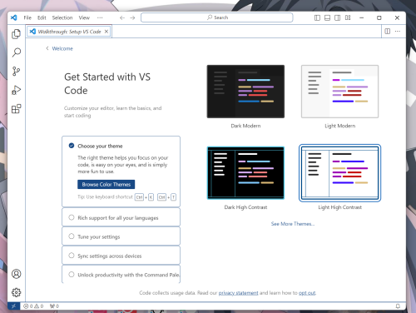Open the Accounts menu icon
The image size is (416, 313).
click(x=16, y=274)
